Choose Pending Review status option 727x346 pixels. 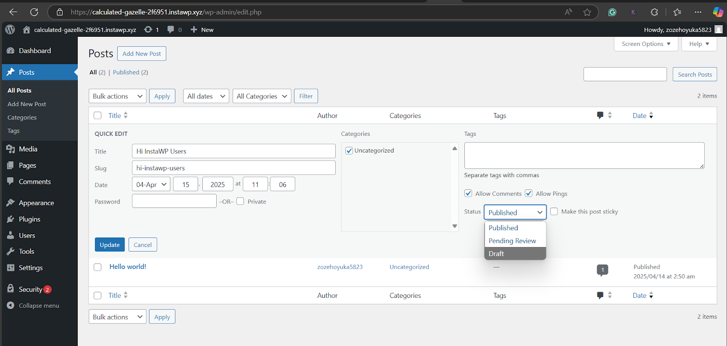515,241
